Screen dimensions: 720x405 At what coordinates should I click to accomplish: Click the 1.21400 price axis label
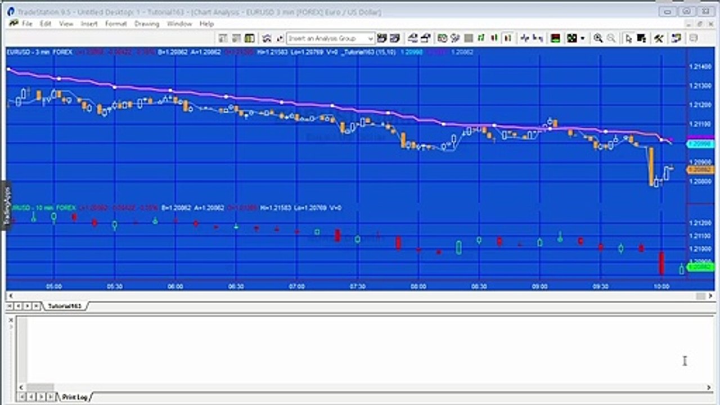(699, 67)
